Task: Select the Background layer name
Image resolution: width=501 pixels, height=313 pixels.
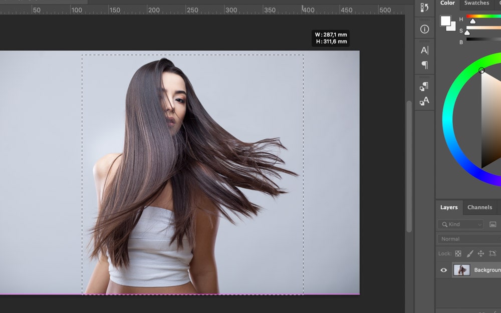Action: (487, 270)
